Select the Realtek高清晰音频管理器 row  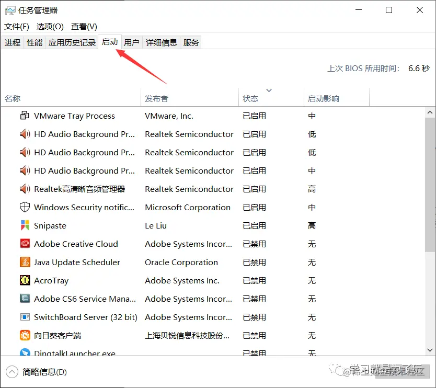[84, 189]
